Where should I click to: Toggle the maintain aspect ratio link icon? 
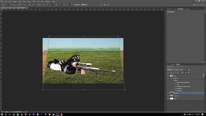(37, 5)
